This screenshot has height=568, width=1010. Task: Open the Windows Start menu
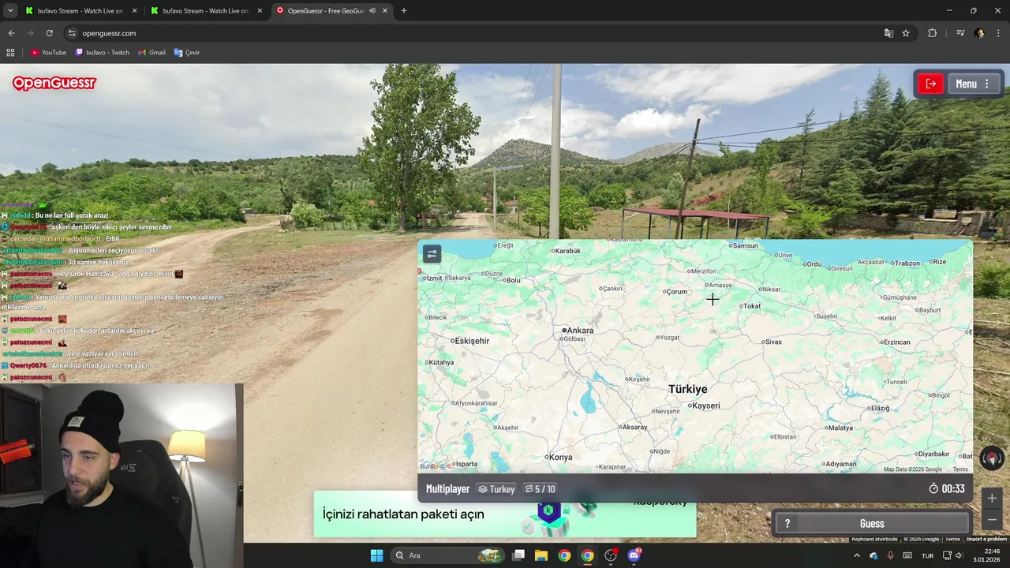pos(376,555)
